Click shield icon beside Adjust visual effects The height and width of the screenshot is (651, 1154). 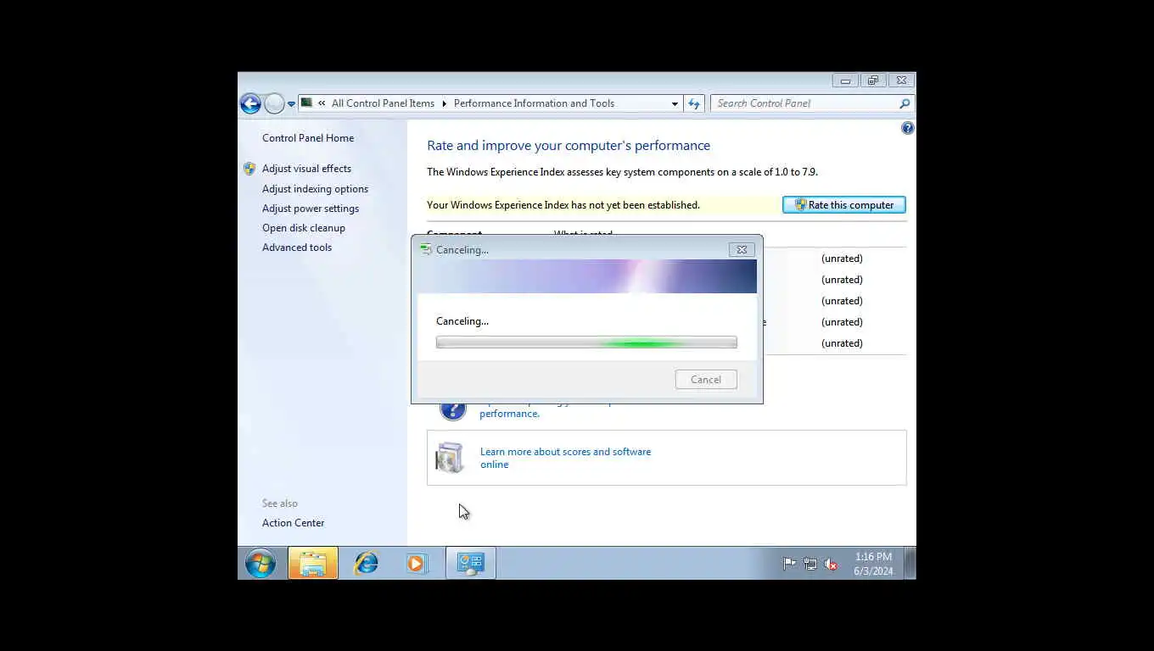click(249, 169)
